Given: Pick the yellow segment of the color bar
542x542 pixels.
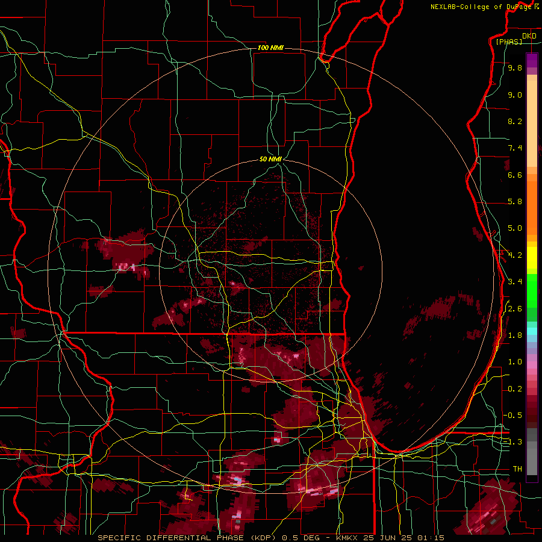Looking at the screenshot, I should [532, 258].
